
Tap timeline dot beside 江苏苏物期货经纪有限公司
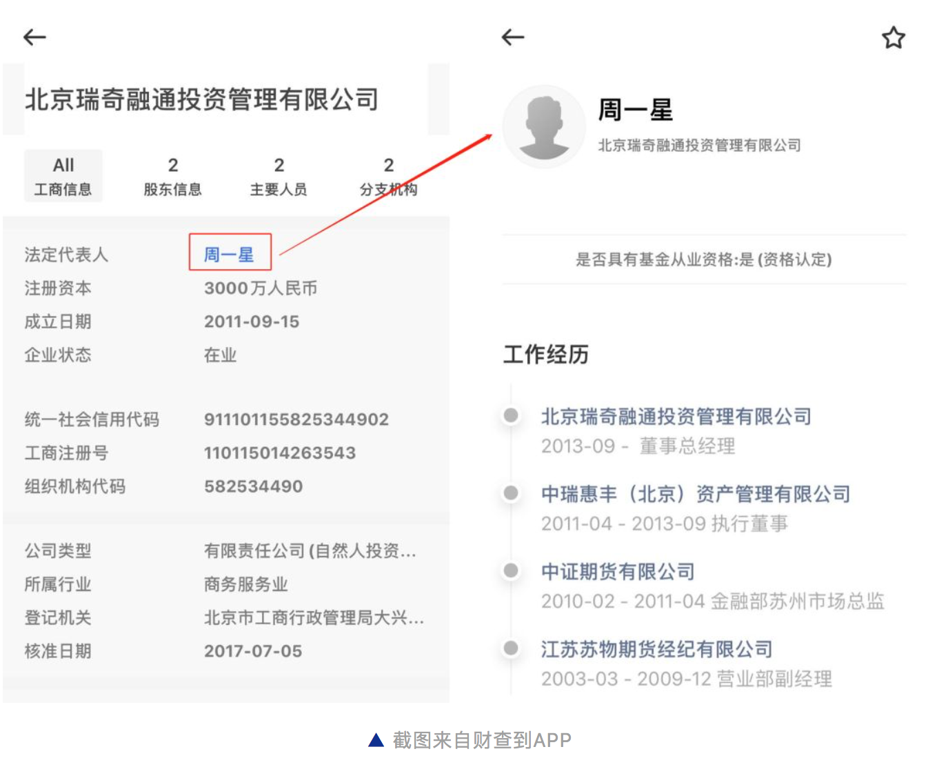(x=511, y=648)
